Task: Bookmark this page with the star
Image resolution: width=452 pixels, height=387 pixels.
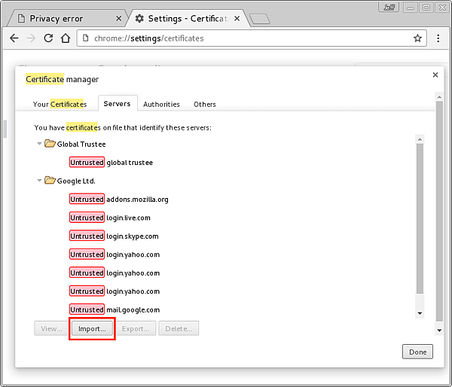Action: click(x=417, y=38)
